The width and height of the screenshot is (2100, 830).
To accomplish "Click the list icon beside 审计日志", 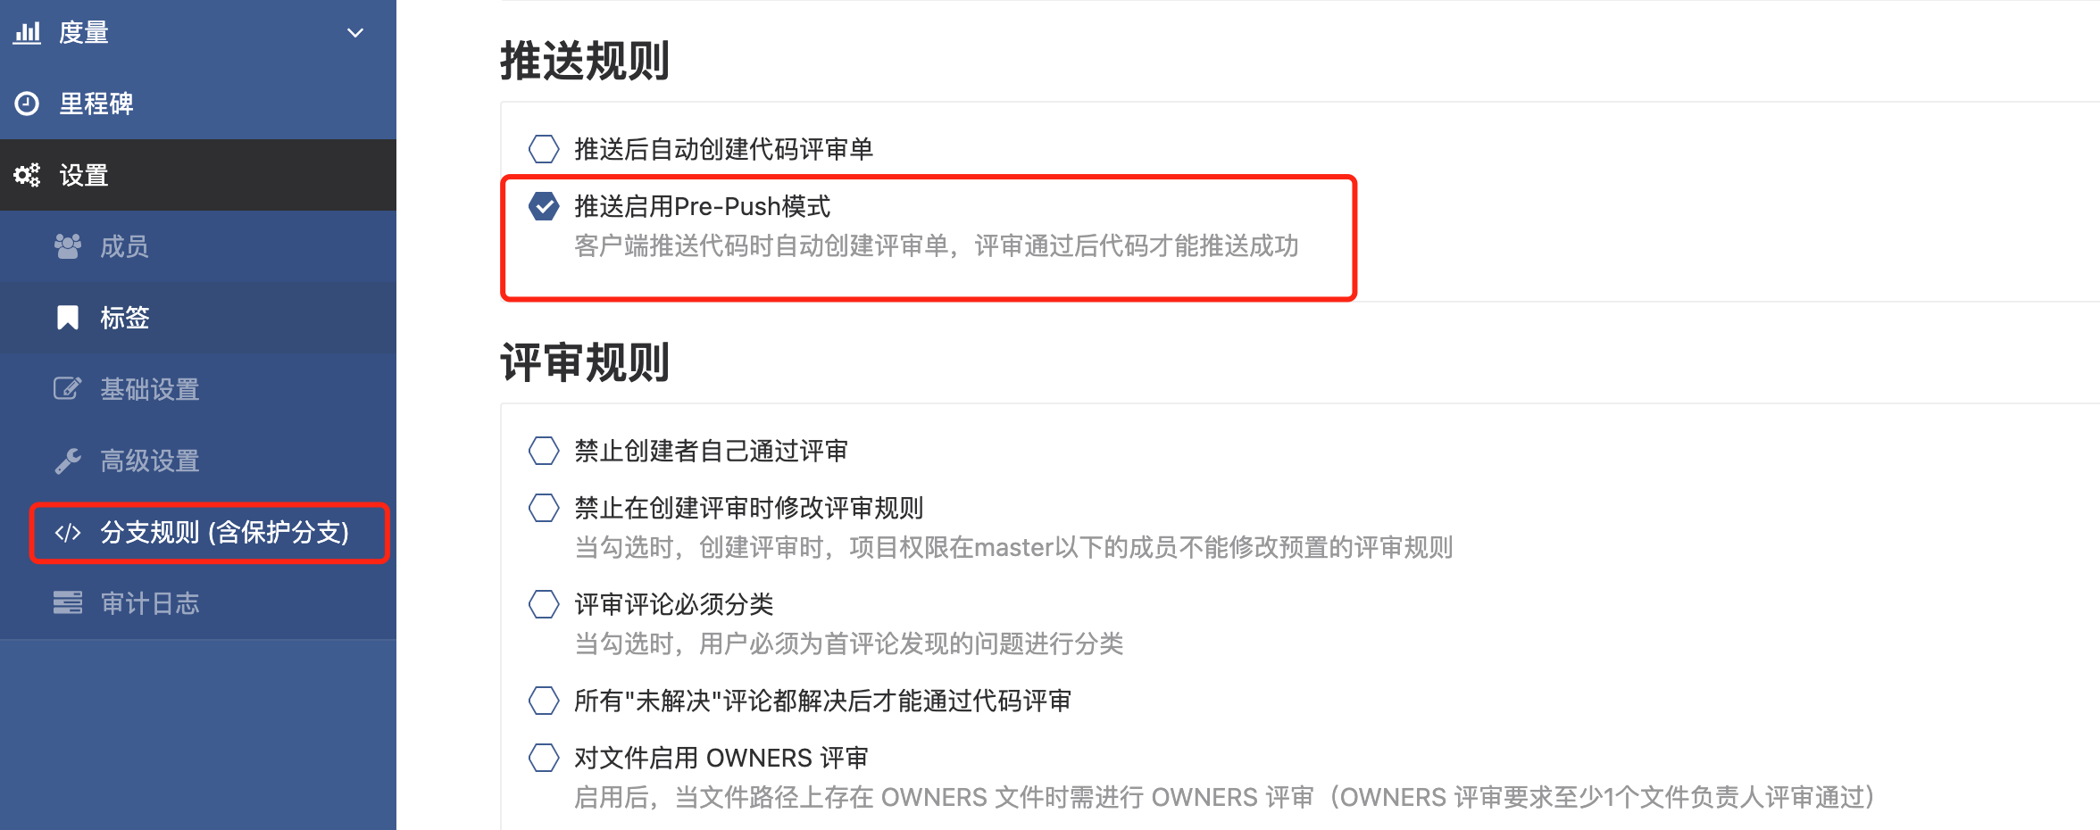I will (x=68, y=603).
